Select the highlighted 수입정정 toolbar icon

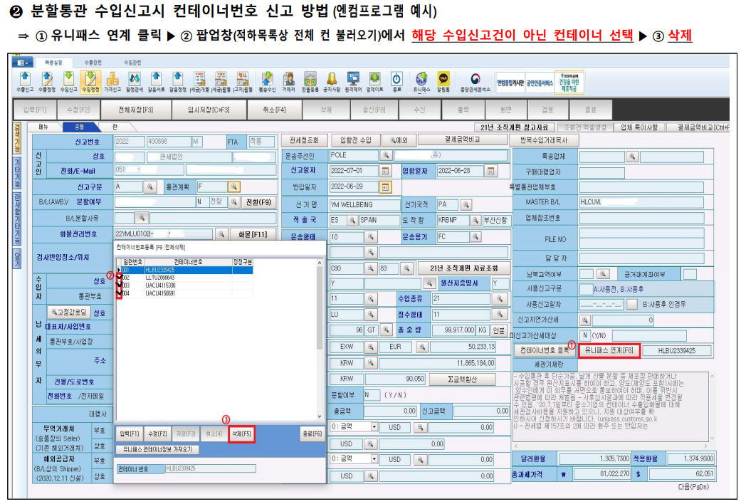[x=90, y=81]
